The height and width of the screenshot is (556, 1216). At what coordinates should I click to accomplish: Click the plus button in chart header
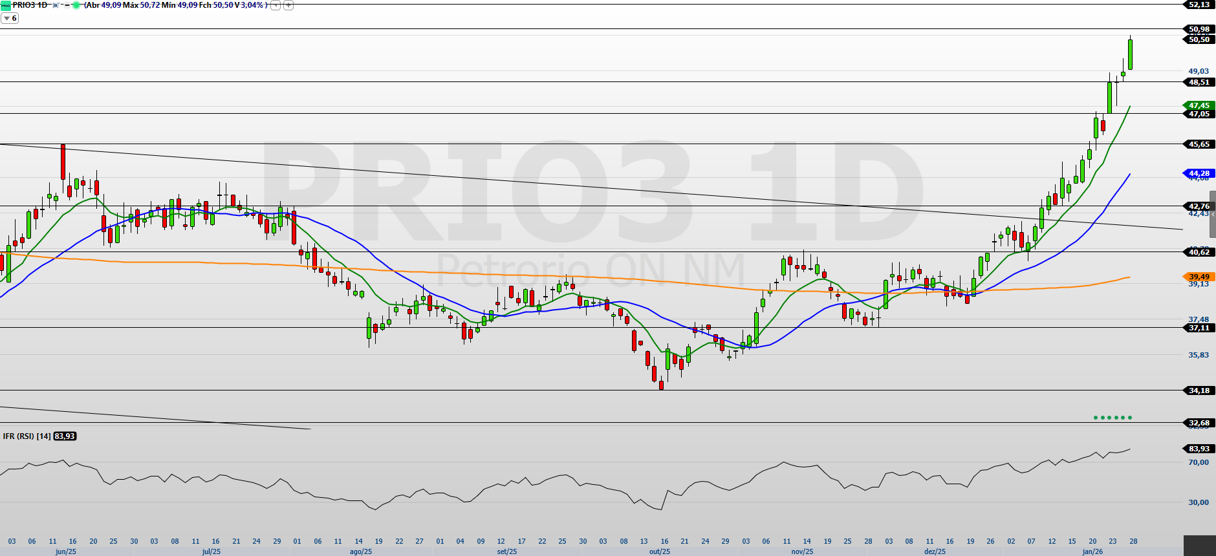click(288, 5)
